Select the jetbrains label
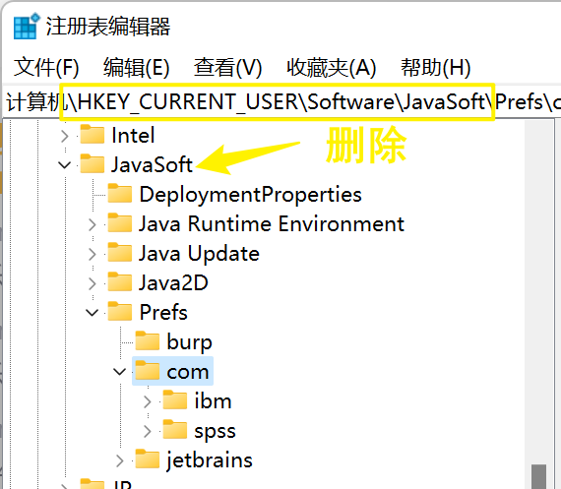561x489 pixels. pos(210,460)
